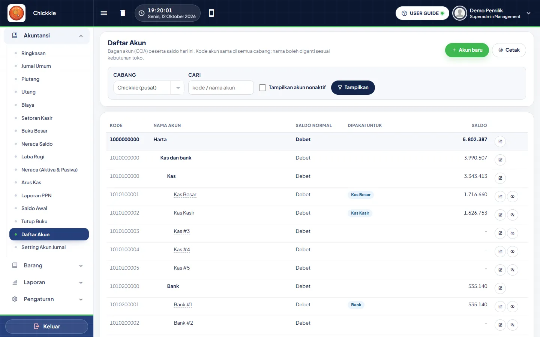Click the user avatar icon

click(x=459, y=13)
